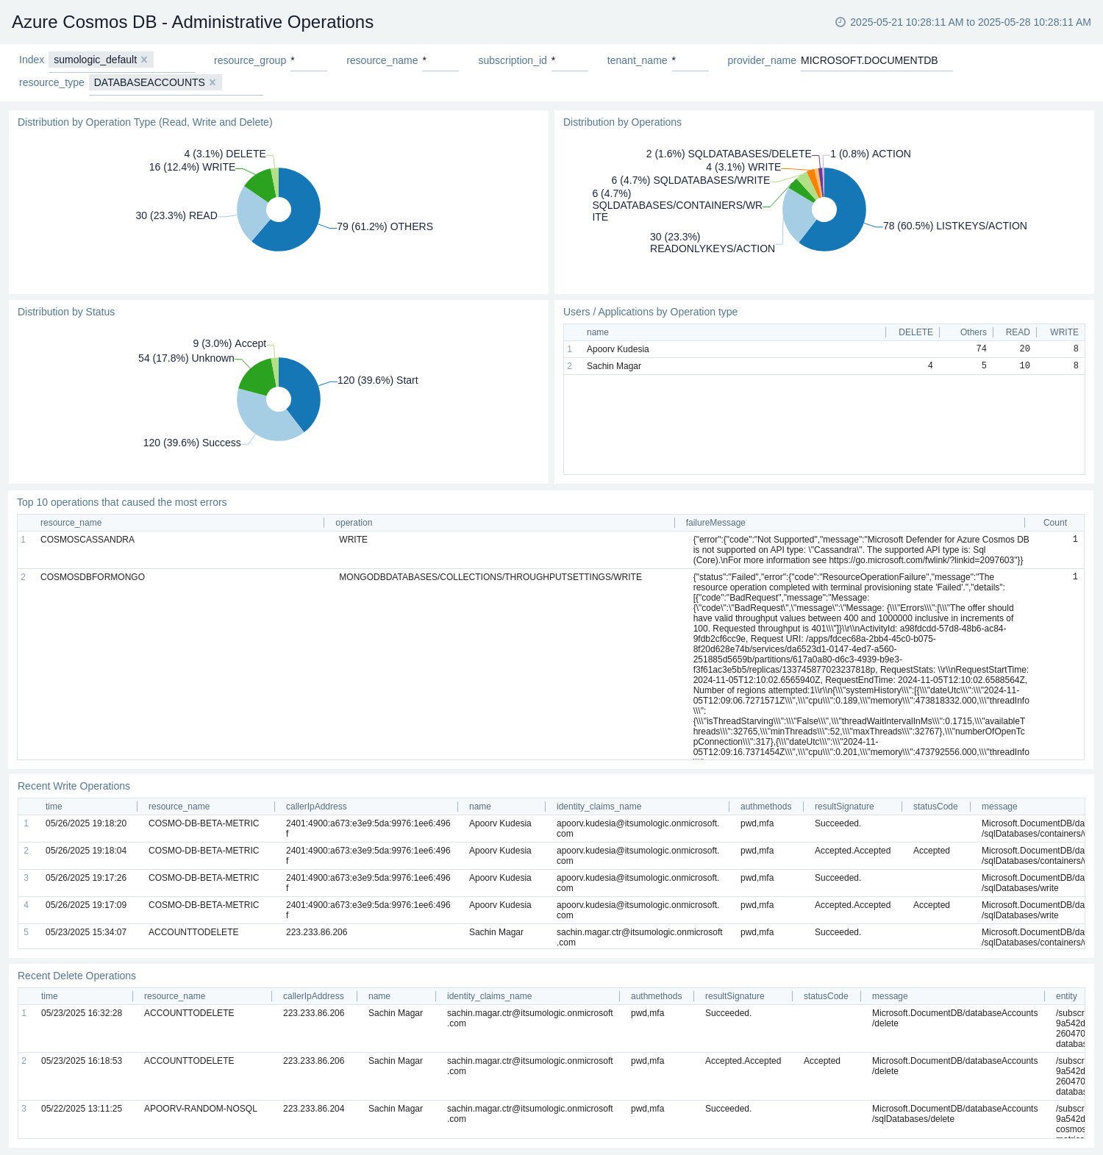1103x1155 pixels.
Task: Click the '78 (60.5%) LISTKEYS/ACTION' label
Action: click(955, 226)
